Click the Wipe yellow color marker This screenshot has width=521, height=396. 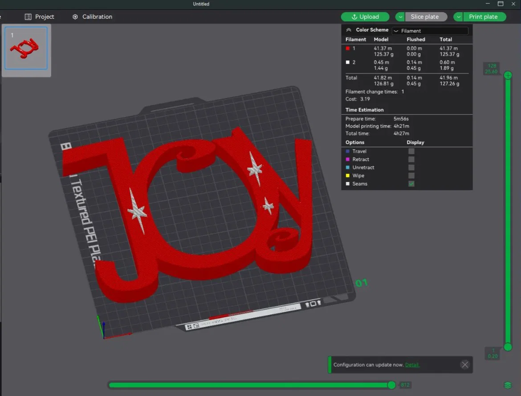tap(347, 176)
